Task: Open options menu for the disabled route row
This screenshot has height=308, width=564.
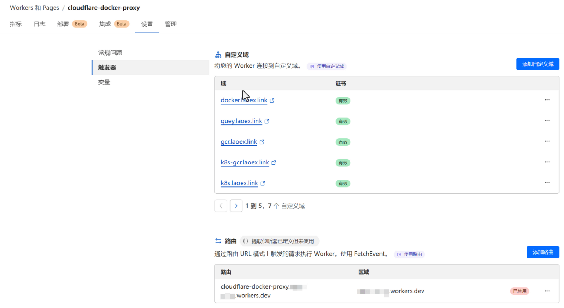Action: pyautogui.click(x=547, y=291)
